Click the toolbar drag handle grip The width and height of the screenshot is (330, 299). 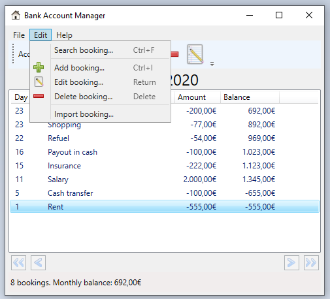coord(13,54)
